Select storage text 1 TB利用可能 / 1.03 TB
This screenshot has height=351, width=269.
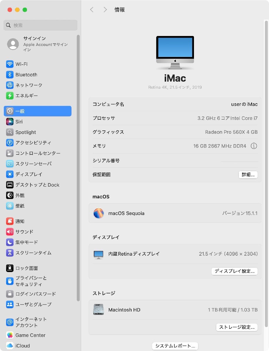[x=233, y=310]
